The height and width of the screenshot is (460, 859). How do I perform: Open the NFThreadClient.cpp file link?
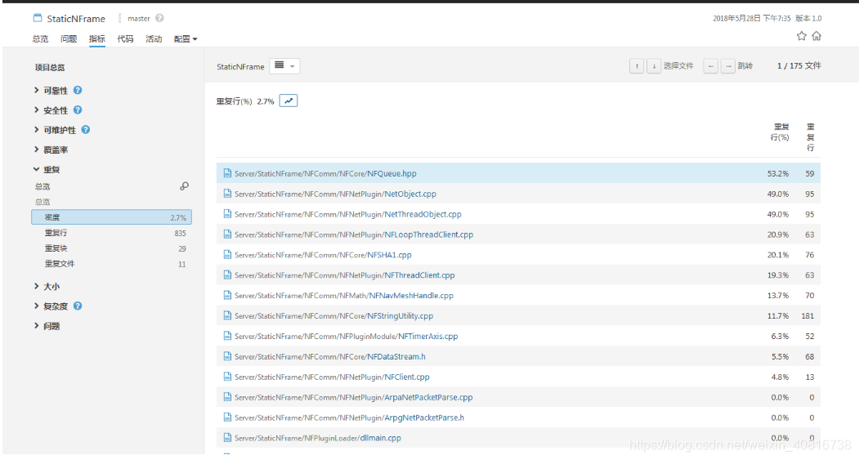[419, 275]
